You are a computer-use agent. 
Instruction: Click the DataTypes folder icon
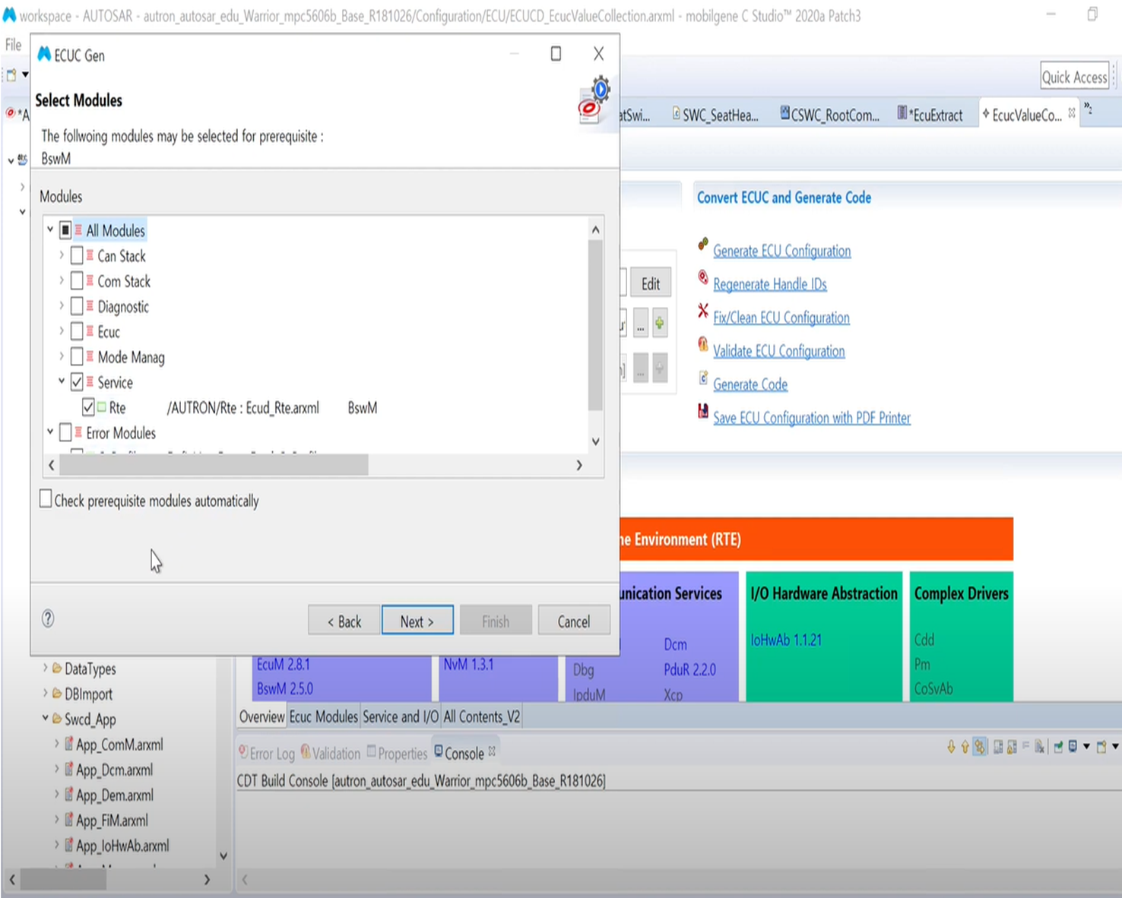pos(57,669)
